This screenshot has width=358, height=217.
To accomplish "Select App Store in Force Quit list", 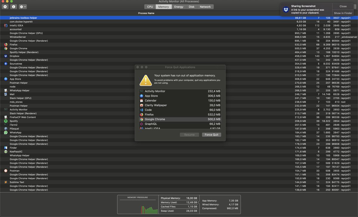I will [180, 96].
